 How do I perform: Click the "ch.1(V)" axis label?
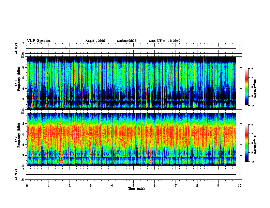[16, 48]
